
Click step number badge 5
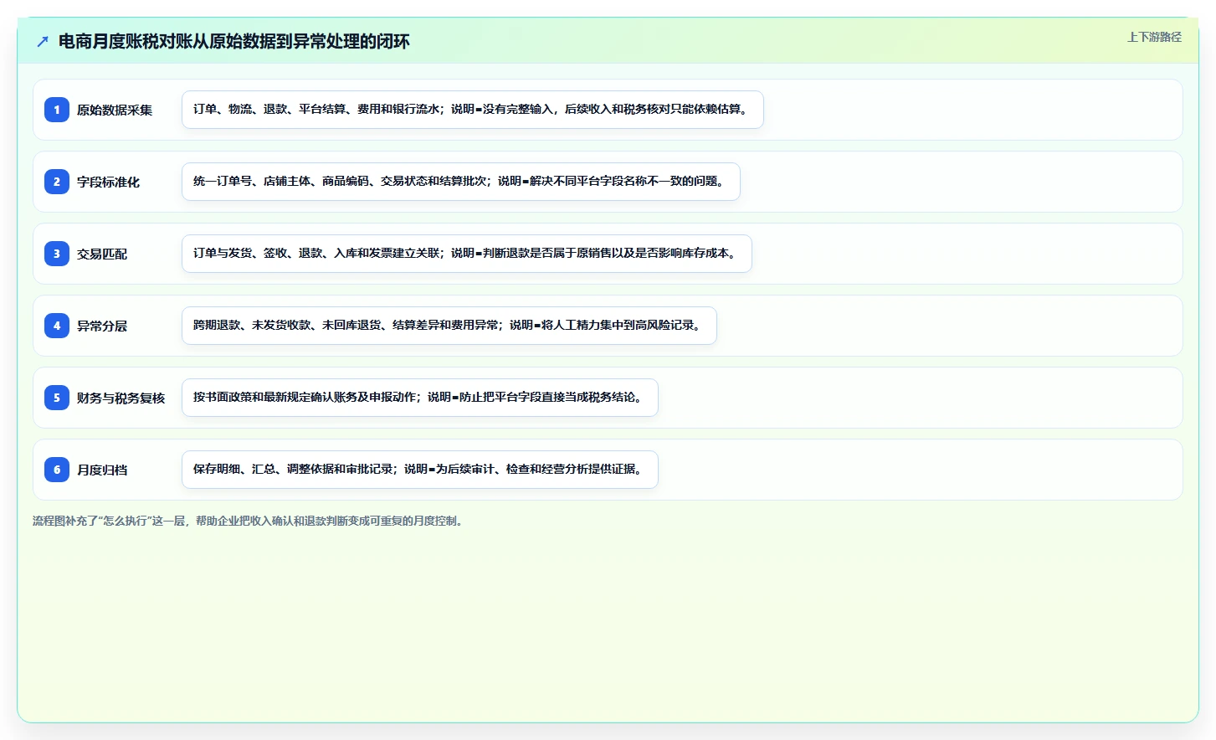[x=57, y=398]
